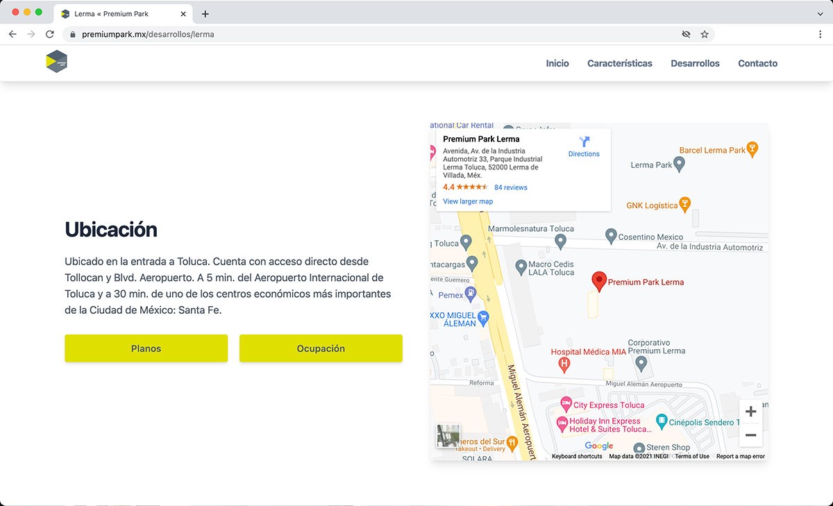Click the browser forward arrow
Screen dimensions: 833x506
click(31, 34)
